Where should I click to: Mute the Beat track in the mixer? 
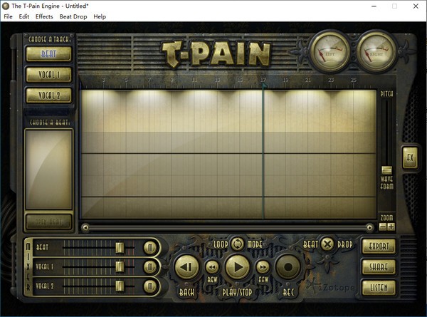pyautogui.click(x=150, y=247)
